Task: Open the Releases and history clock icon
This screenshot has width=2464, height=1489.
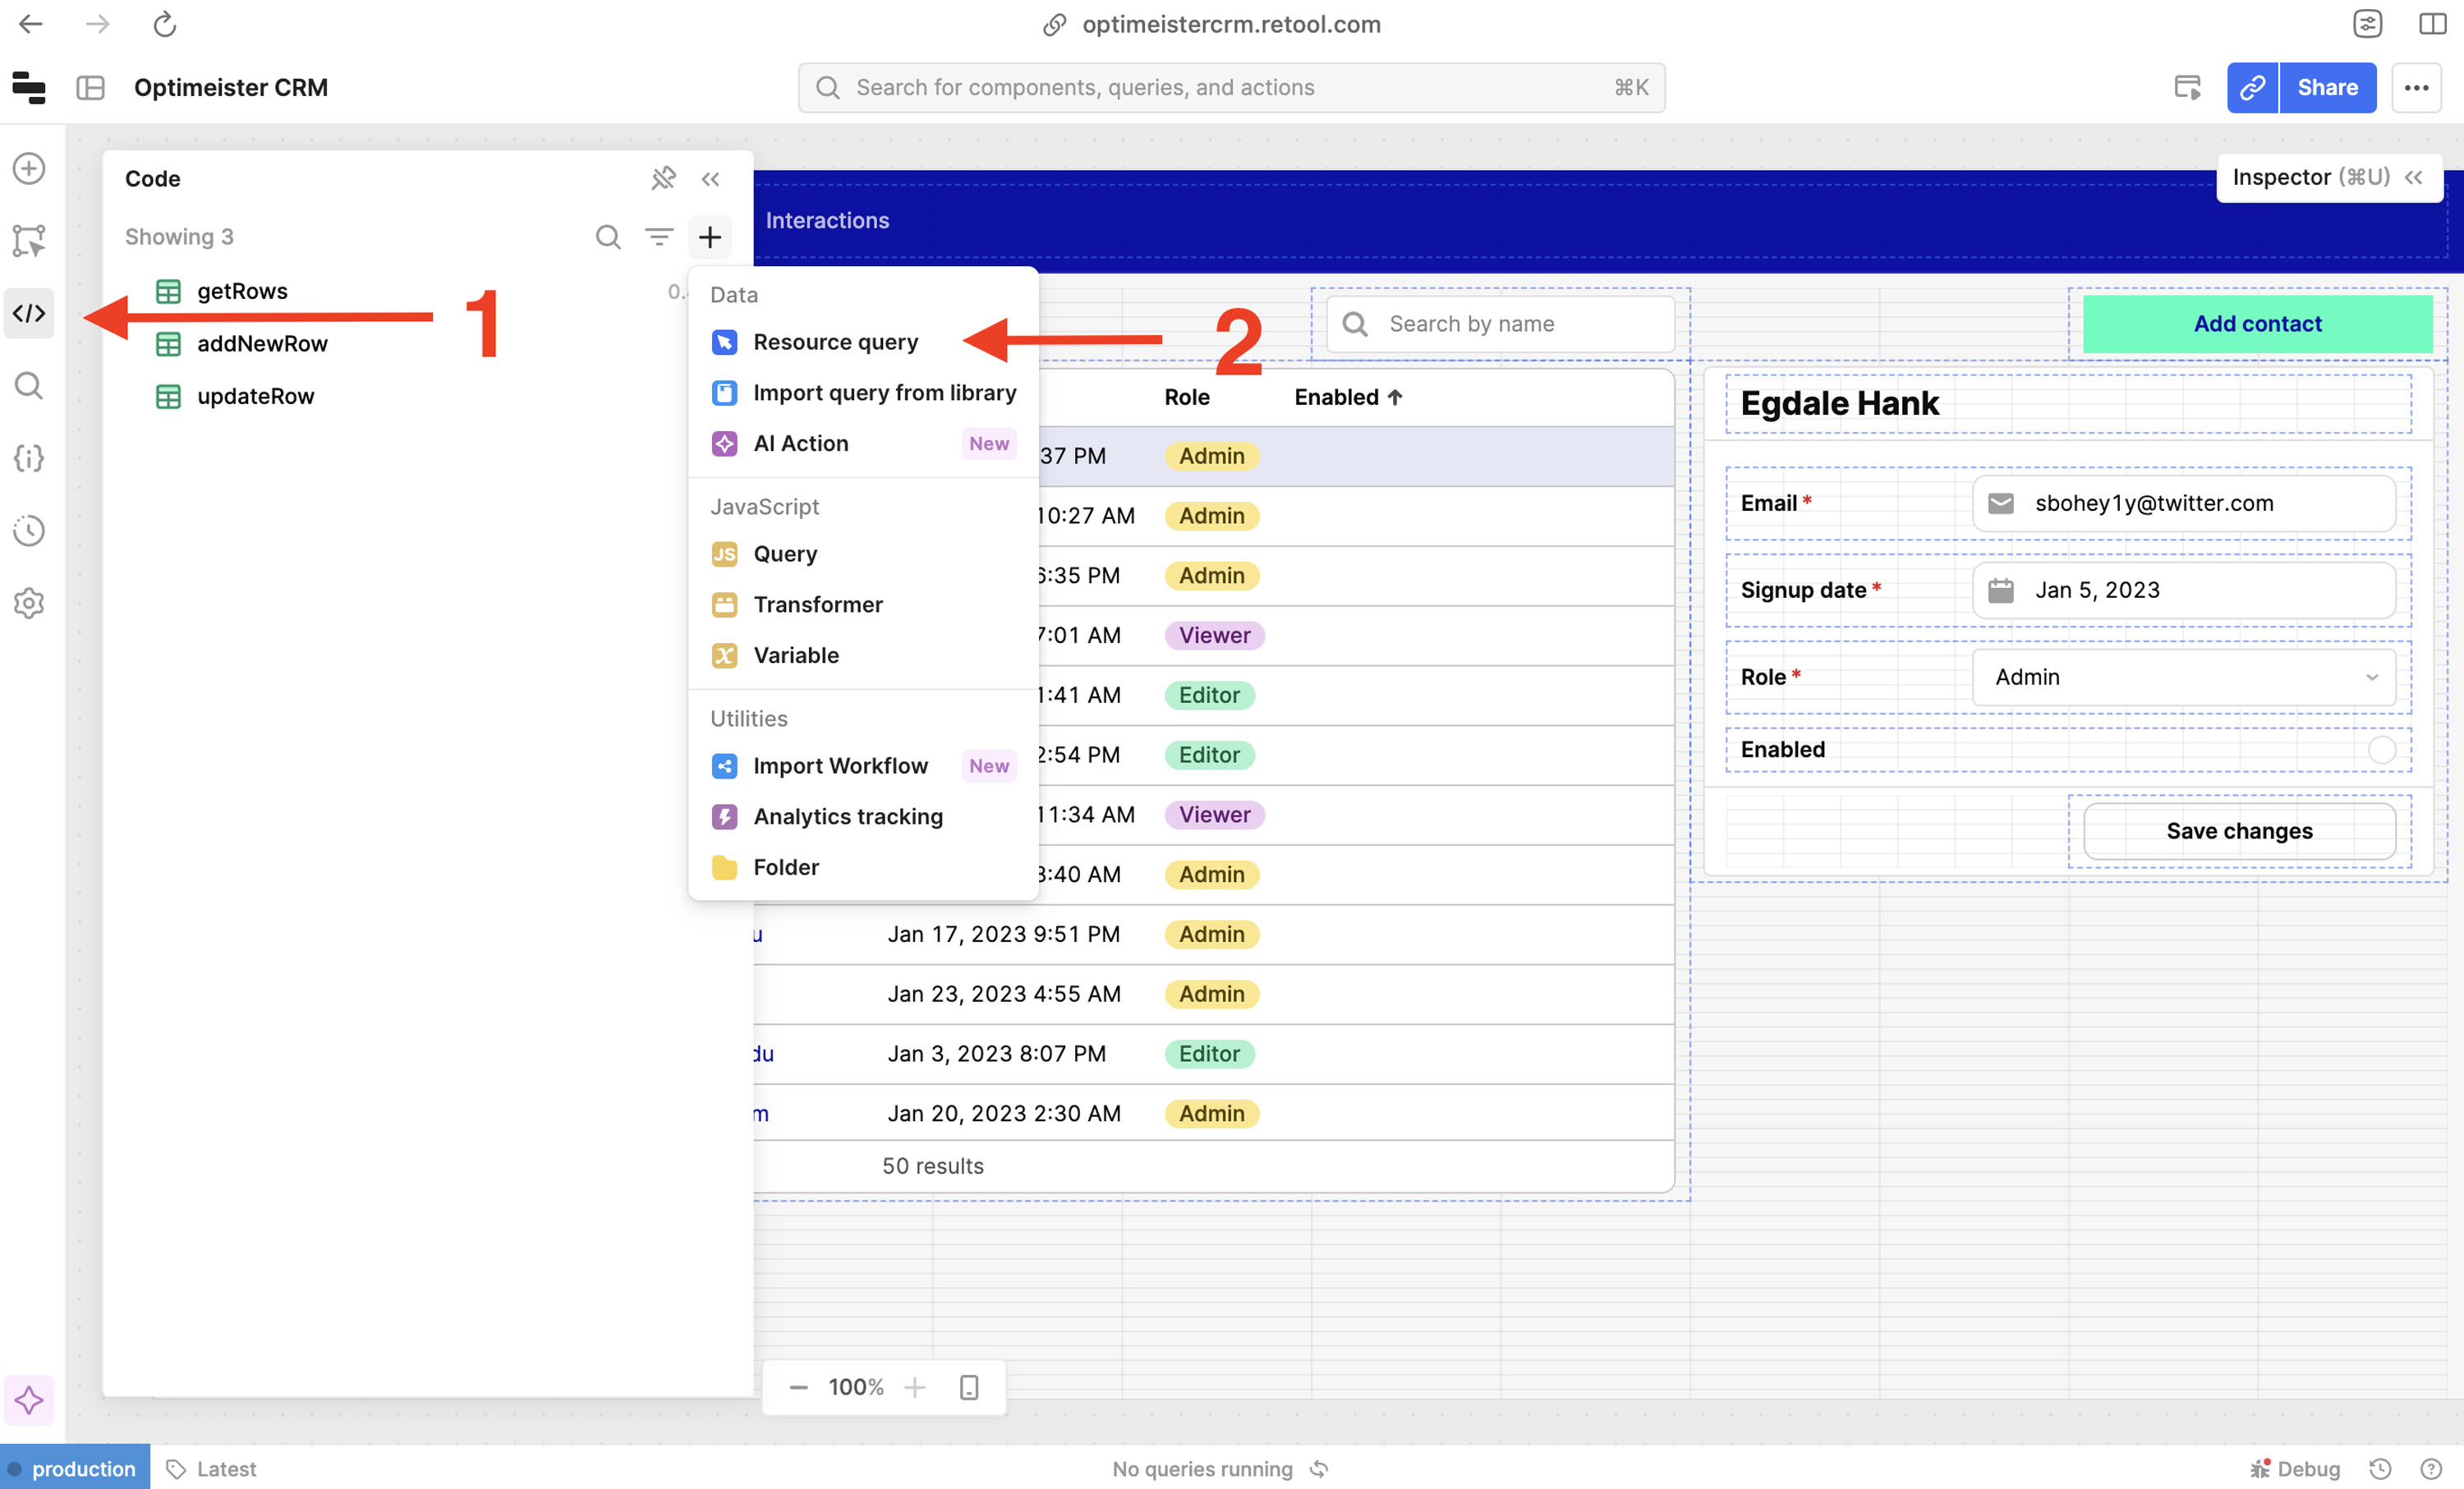Action: 28,530
